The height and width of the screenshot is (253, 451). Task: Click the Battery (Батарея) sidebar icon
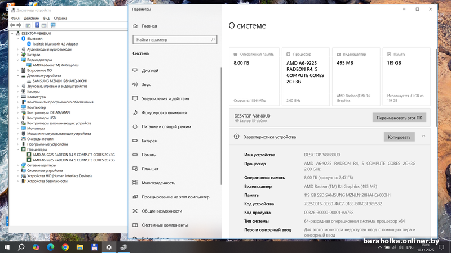point(135,141)
